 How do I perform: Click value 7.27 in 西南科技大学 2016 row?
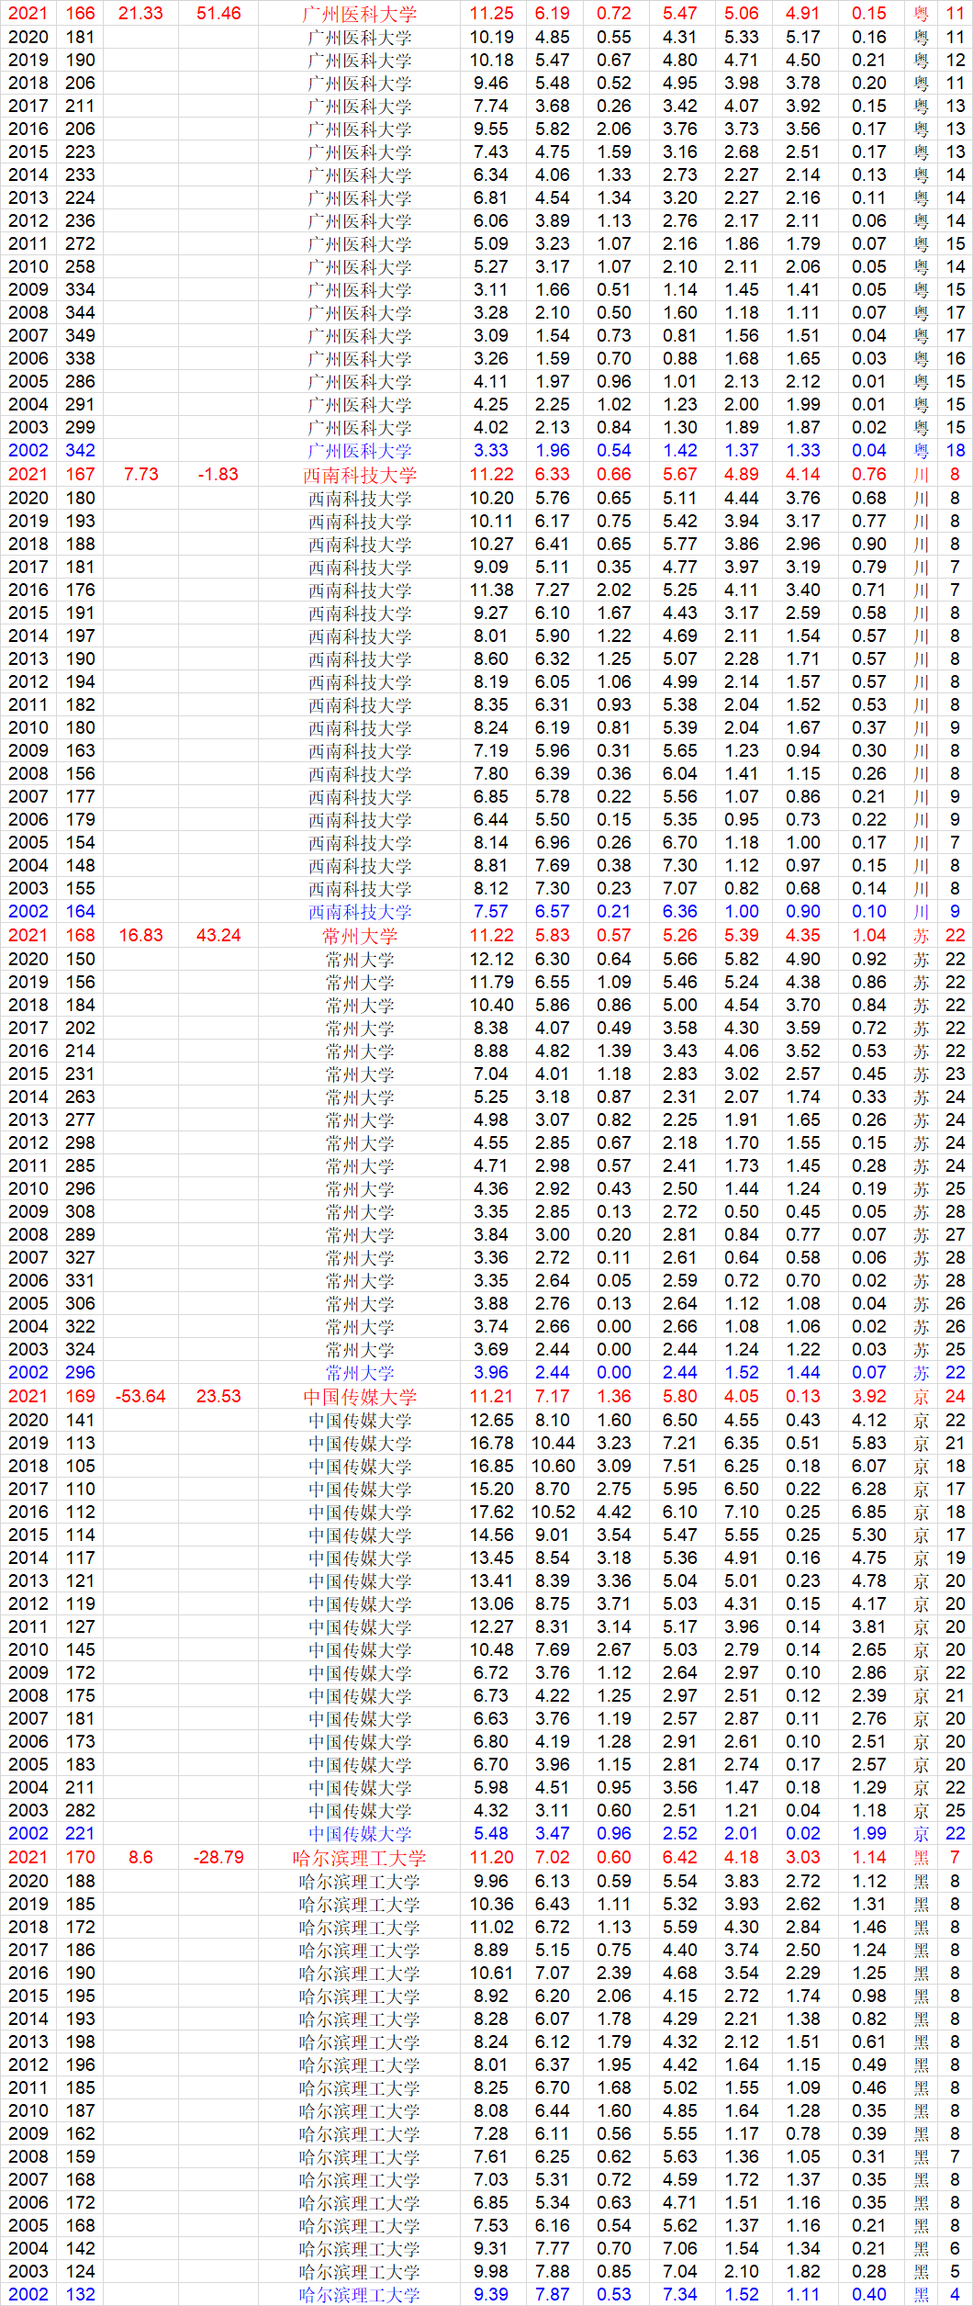tap(553, 590)
